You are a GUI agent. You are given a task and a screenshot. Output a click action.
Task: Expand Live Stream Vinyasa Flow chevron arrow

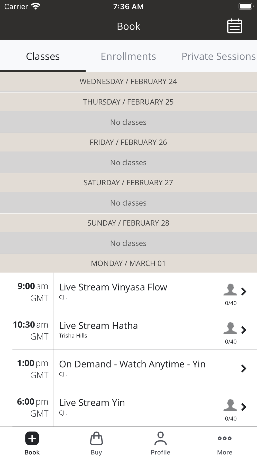(244, 291)
